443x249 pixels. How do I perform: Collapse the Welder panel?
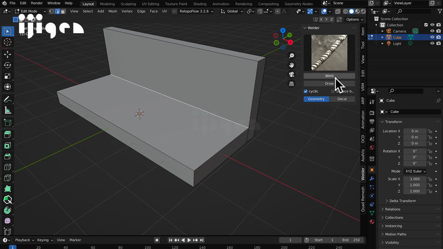[x=305, y=28]
